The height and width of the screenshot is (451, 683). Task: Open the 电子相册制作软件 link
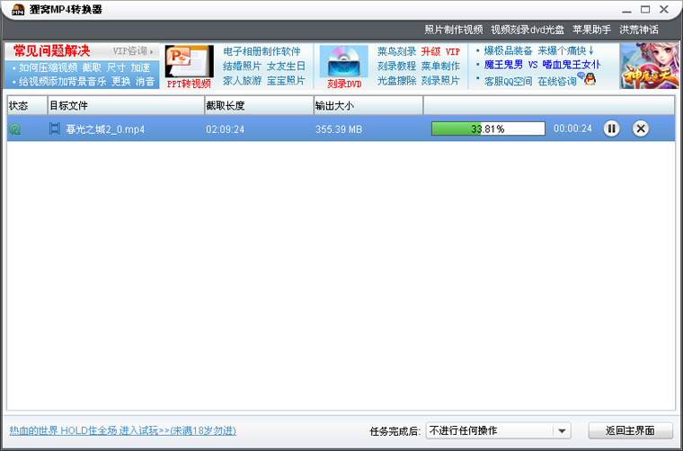262,51
